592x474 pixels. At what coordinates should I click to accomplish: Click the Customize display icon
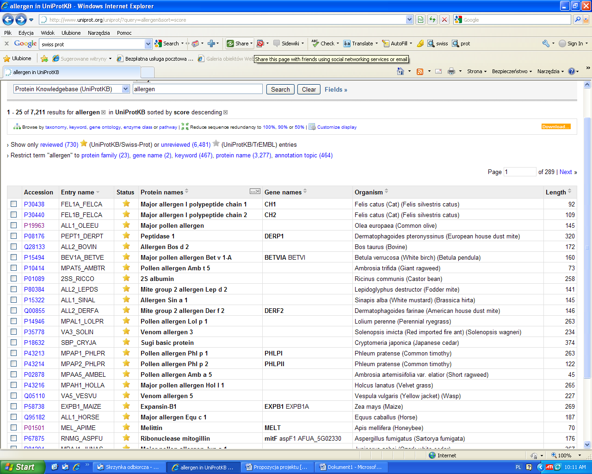click(312, 126)
